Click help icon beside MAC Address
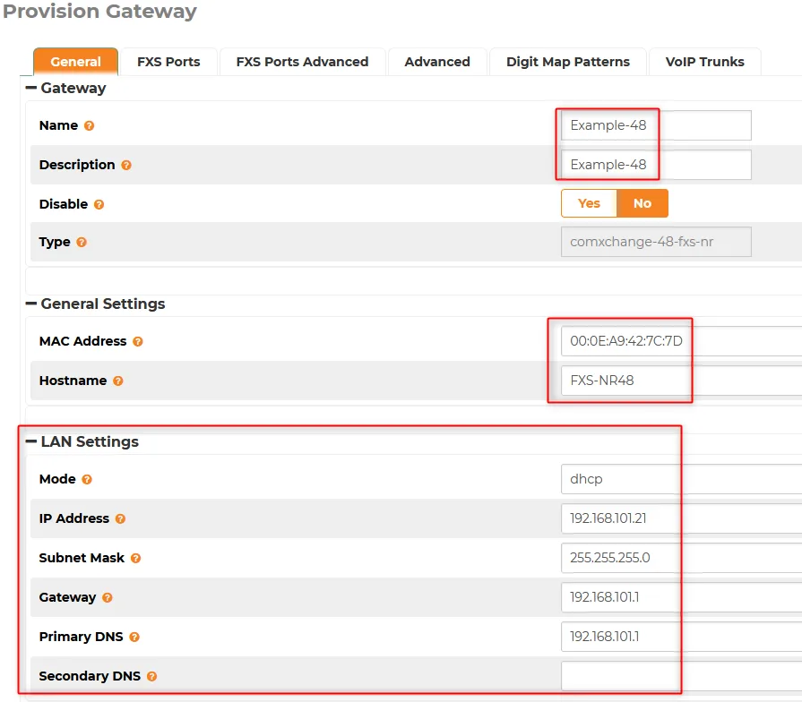Image resolution: width=802 pixels, height=702 pixels. 138,341
